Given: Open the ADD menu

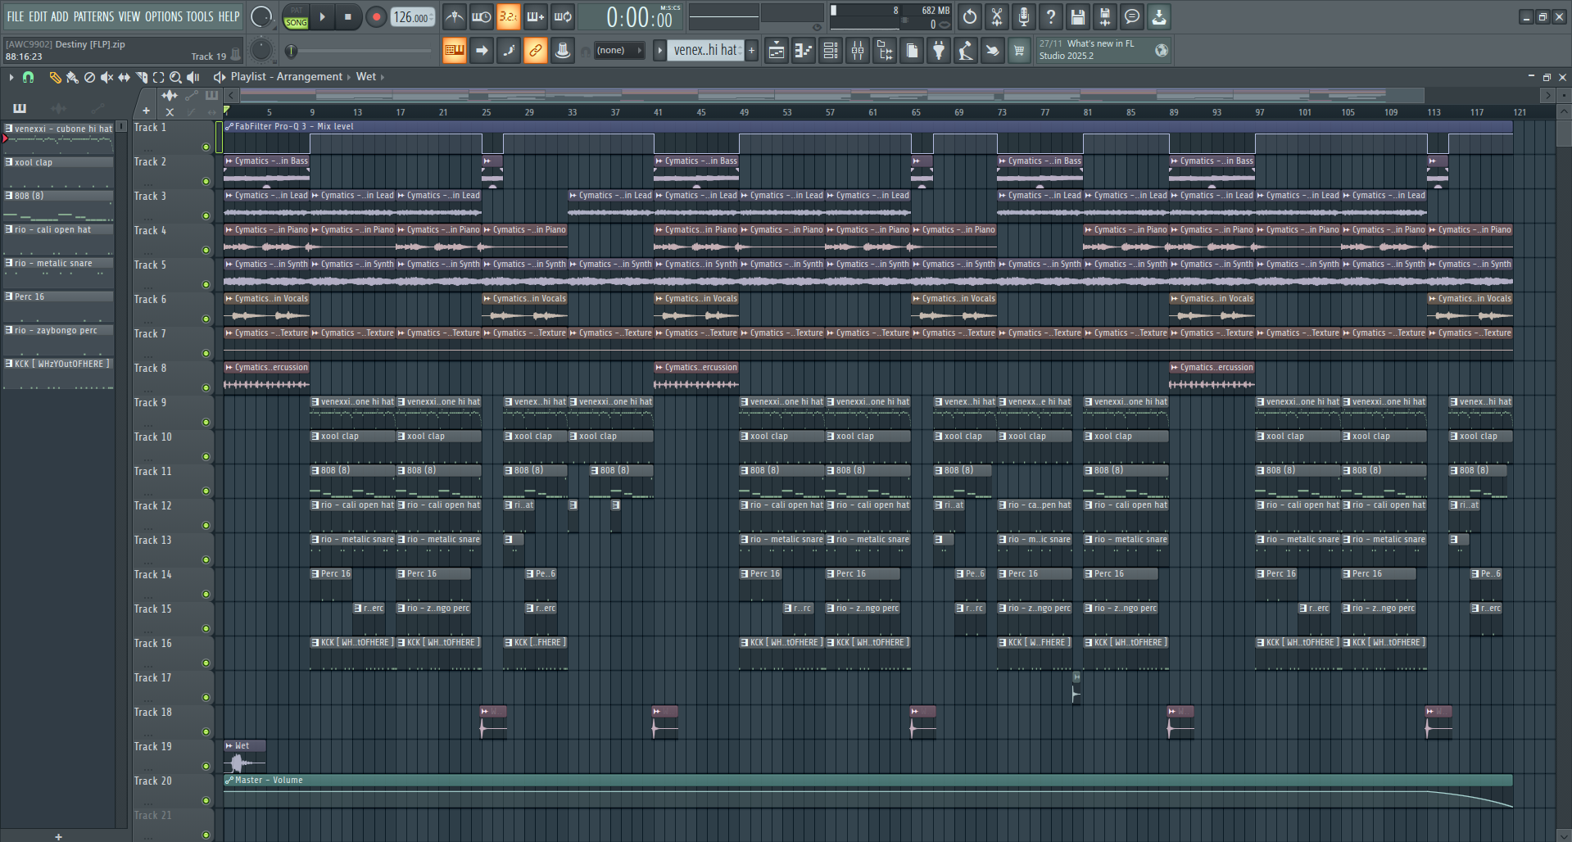Looking at the screenshot, I should [60, 16].
